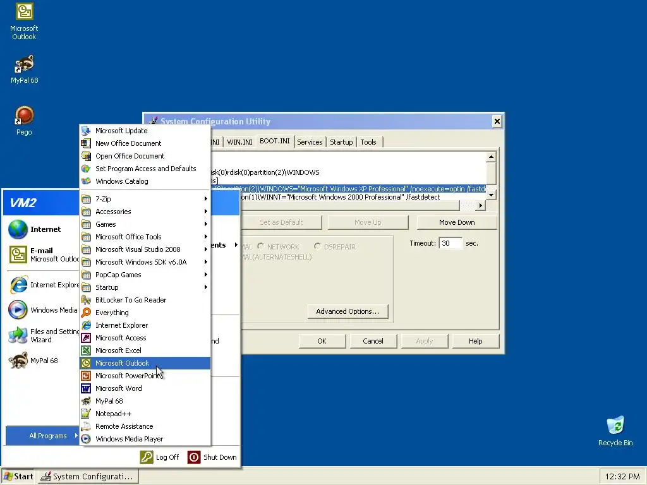Launch Microsoft Excel icon
This screenshot has height=485, width=647.
(x=86, y=350)
